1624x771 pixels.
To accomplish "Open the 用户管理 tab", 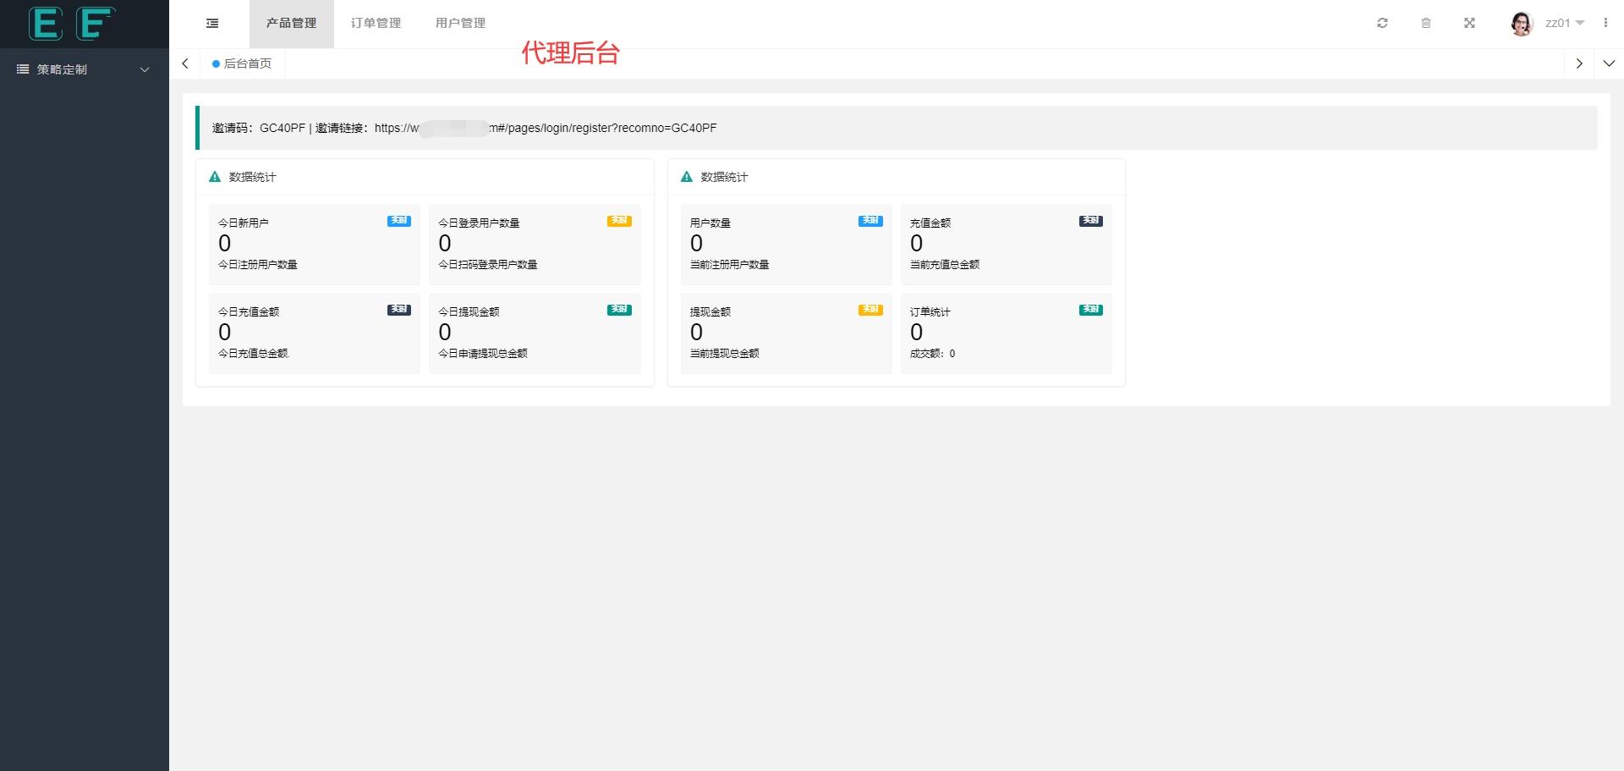I will point(460,24).
